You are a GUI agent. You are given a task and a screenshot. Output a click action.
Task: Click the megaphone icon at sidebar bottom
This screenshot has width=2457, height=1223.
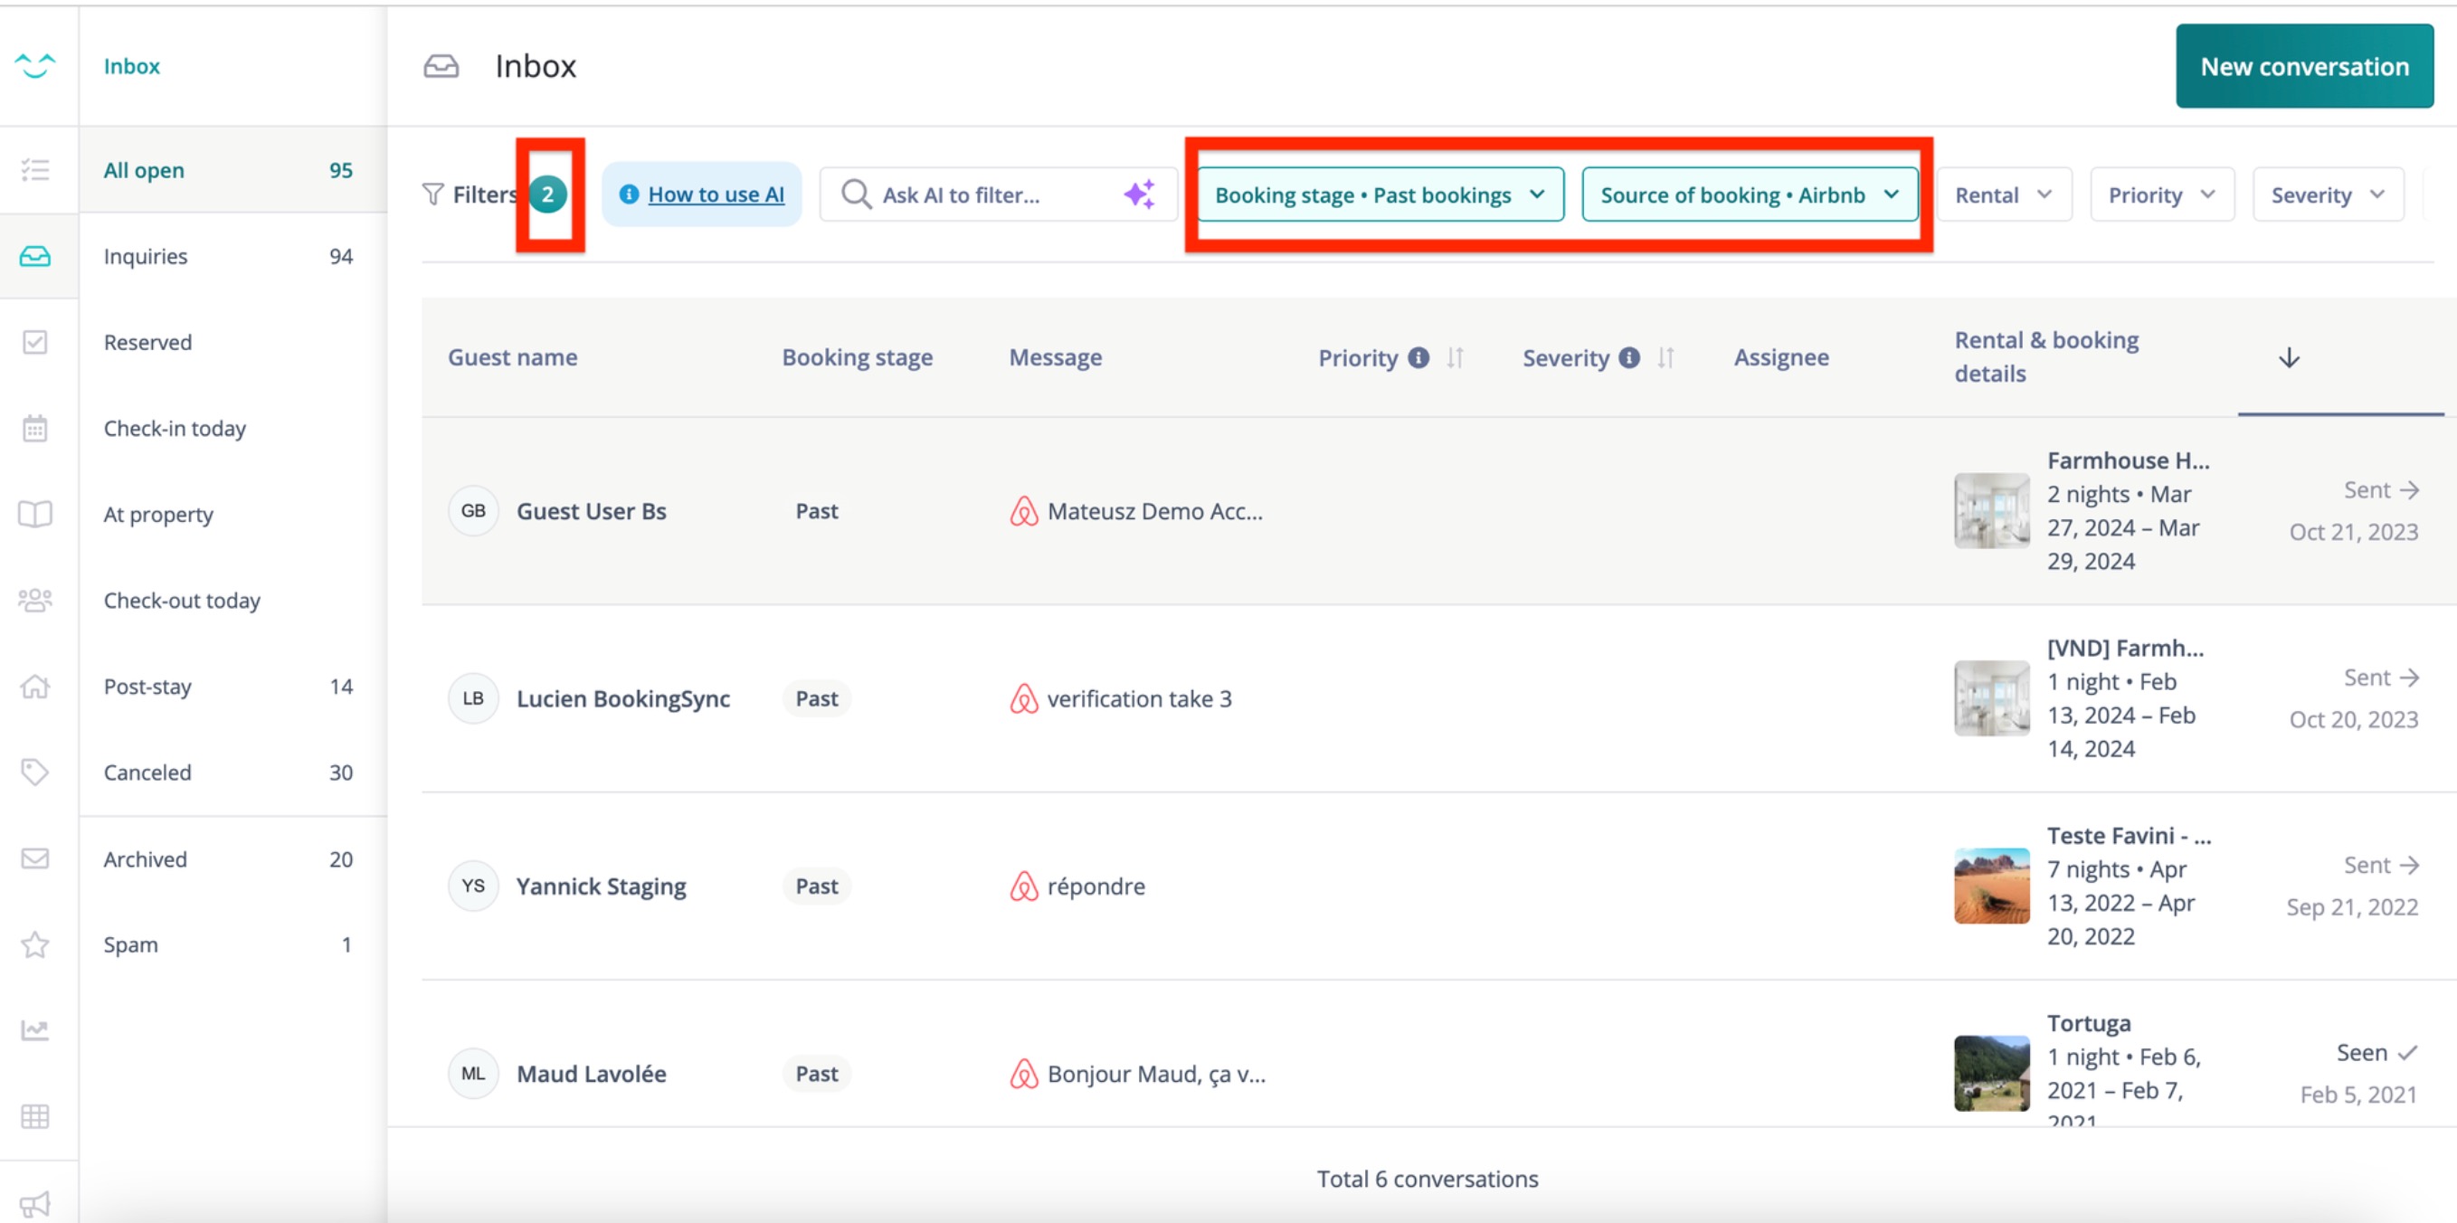tap(35, 1203)
